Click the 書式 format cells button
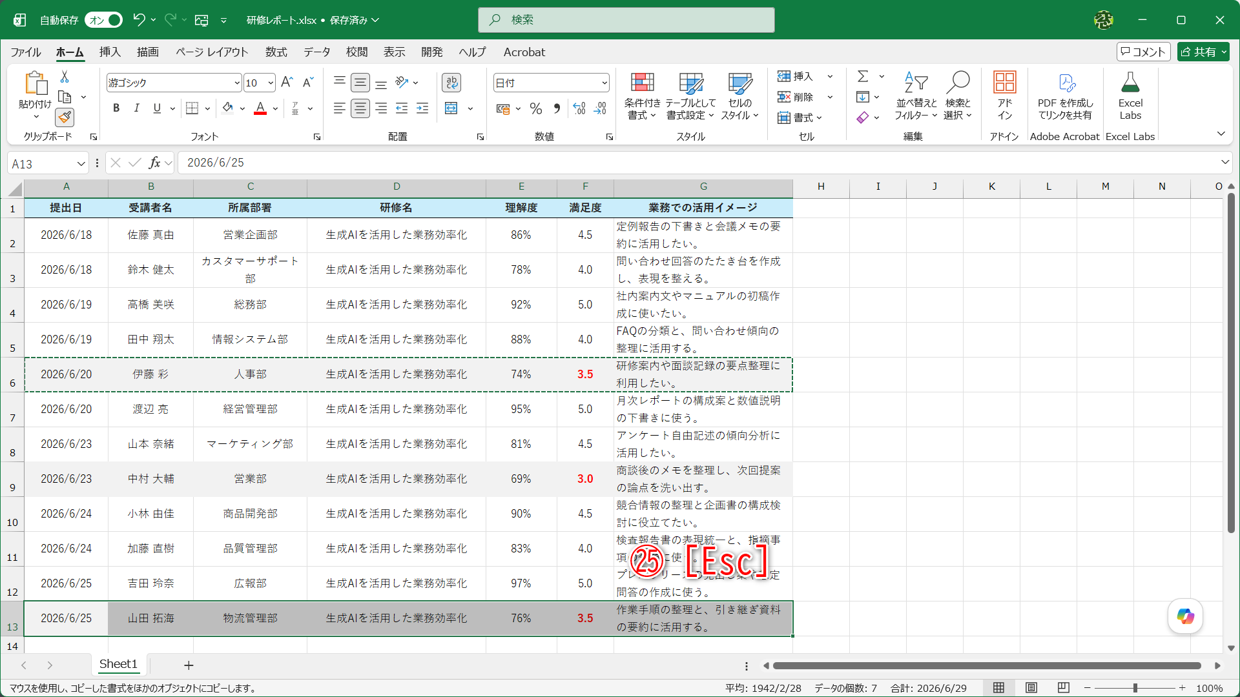The height and width of the screenshot is (697, 1240). pyautogui.click(x=800, y=117)
